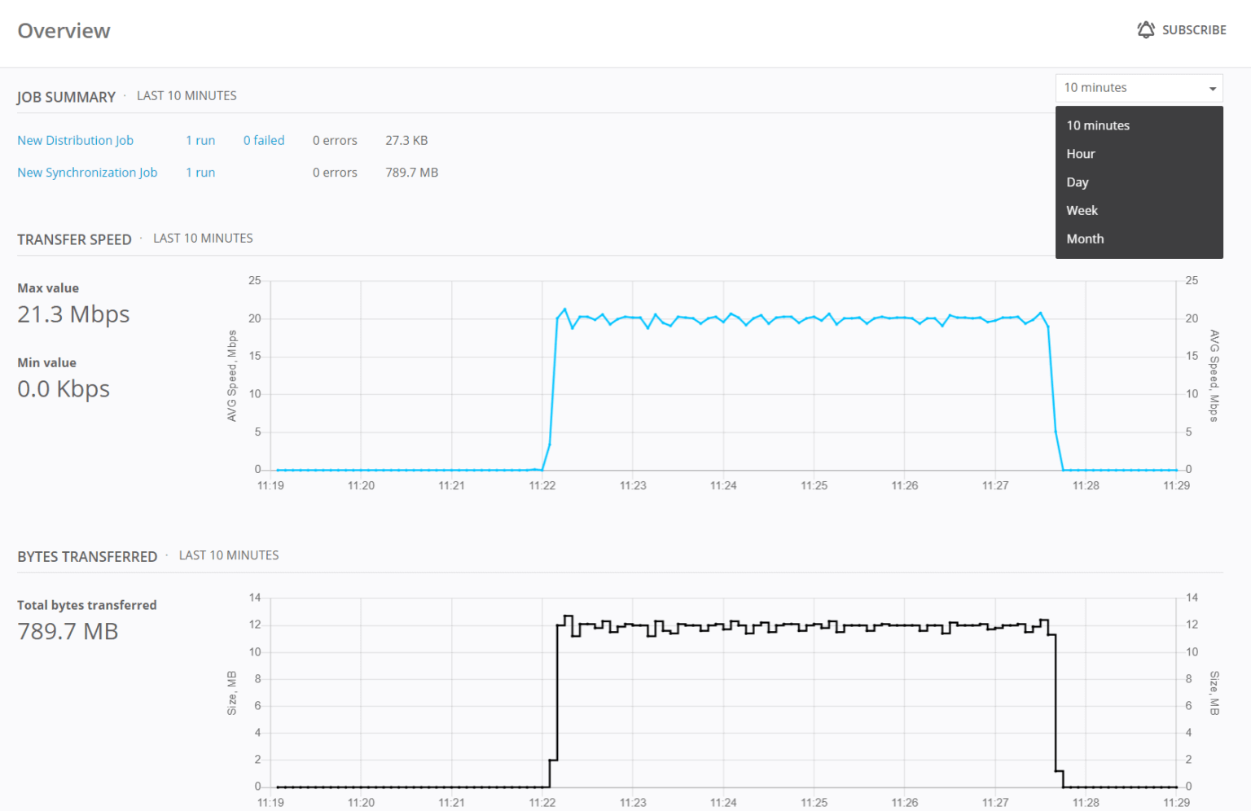This screenshot has height=811, width=1251.
Task: Select Week from the time range list
Action: 1082,210
